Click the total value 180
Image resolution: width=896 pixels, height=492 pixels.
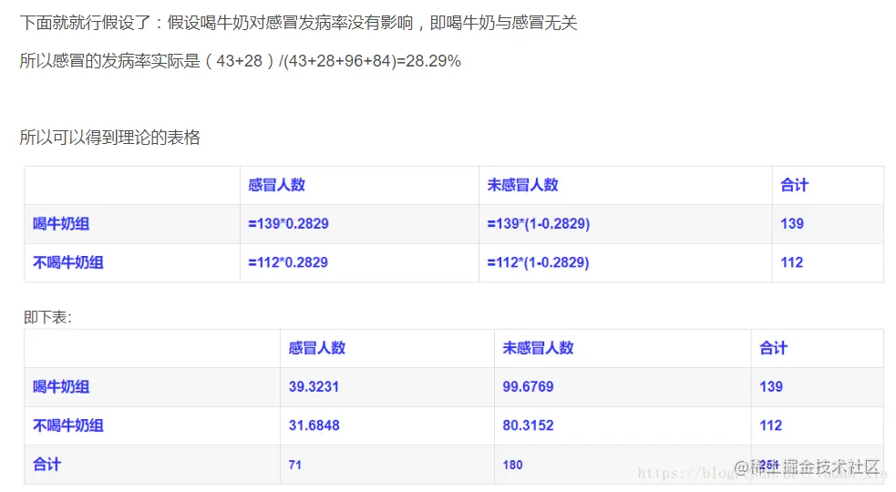tap(512, 466)
